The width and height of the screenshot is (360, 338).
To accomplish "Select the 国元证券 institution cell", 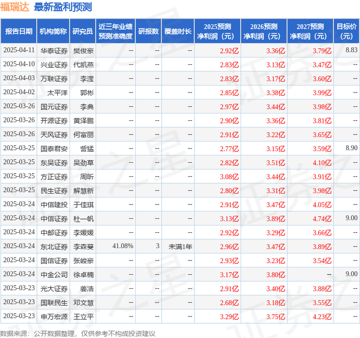I will (x=54, y=107).
